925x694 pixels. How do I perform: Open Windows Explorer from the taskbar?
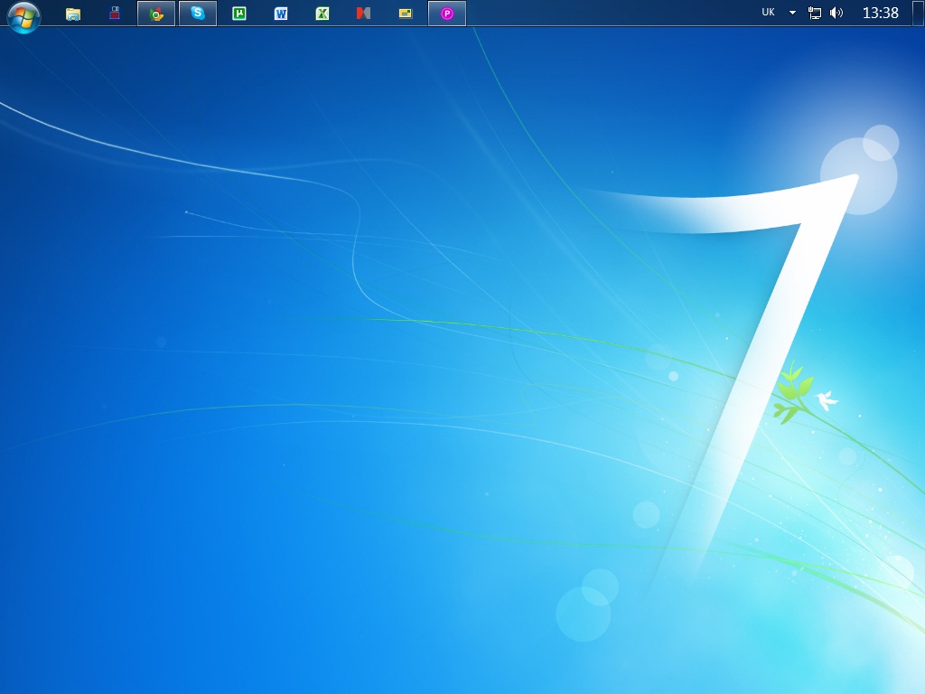(x=73, y=14)
